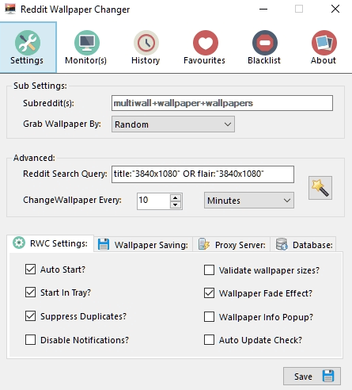Switch to the RWC Settings tab
This screenshot has height=390, width=352.
[x=51, y=243]
